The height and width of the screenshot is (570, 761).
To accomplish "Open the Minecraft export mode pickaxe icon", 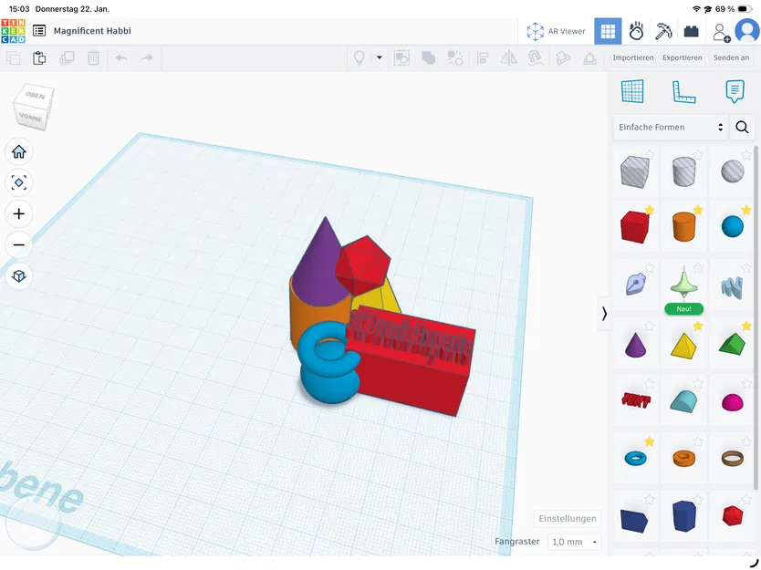I will [663, 30].
